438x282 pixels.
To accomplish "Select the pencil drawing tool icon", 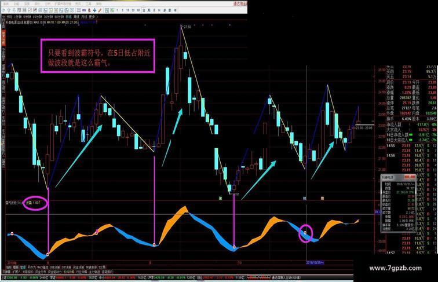I will point(100,10).
